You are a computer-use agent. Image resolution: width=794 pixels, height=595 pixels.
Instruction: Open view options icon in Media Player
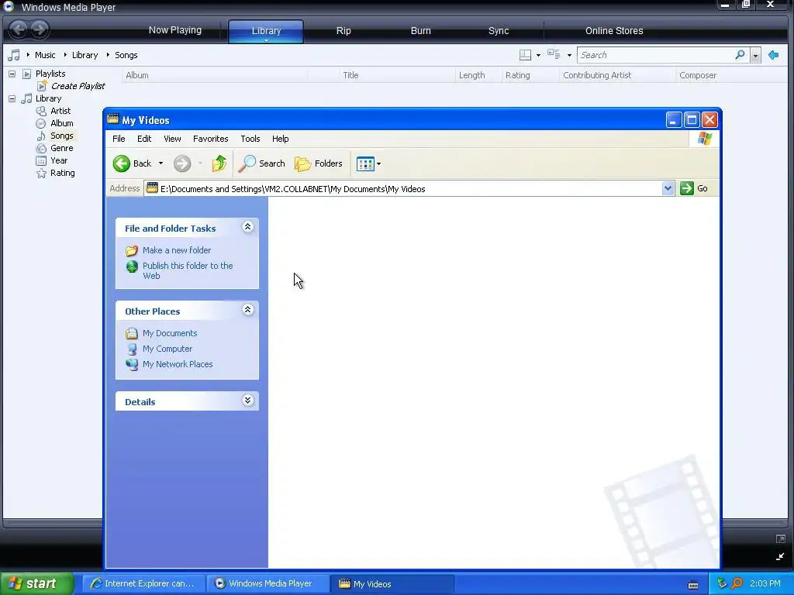(554, 55)
